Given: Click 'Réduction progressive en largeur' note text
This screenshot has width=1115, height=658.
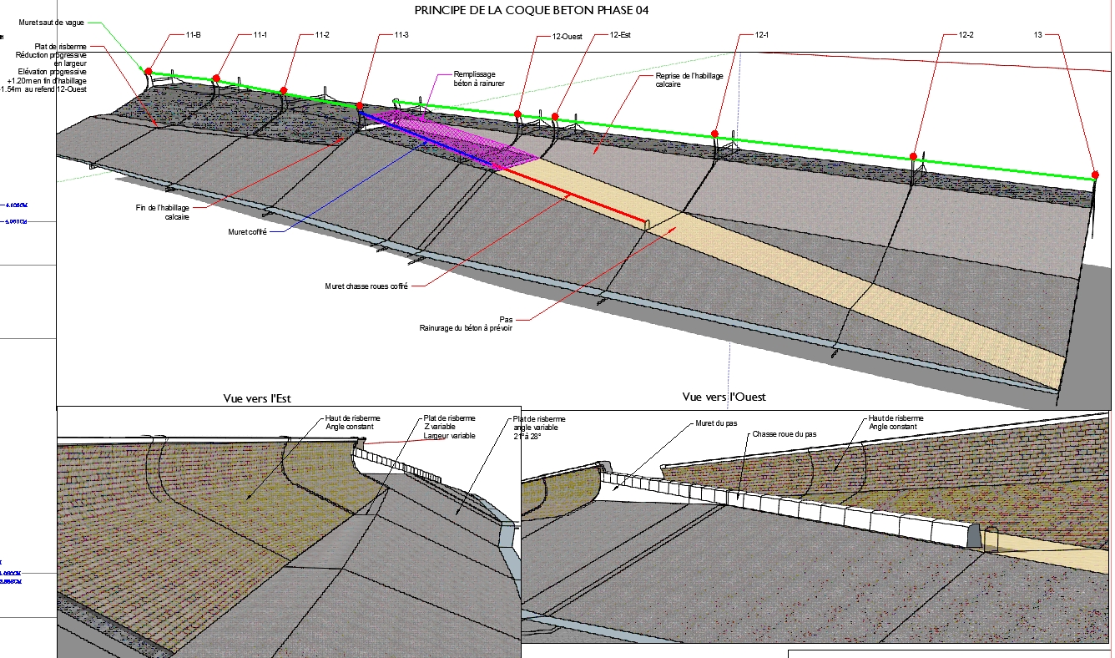Looking at the screenshot, I should point(52,59).
